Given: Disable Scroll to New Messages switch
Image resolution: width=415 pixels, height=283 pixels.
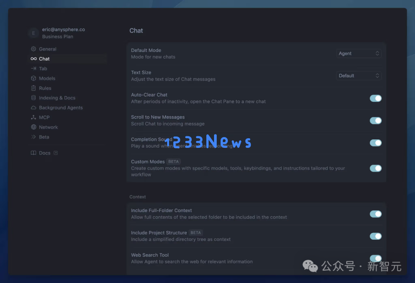Looking at the screenshot, I should click(375, 121).
